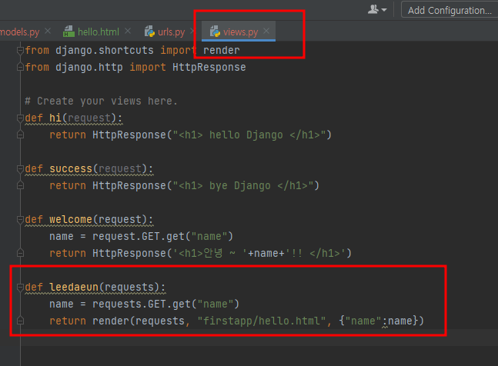Screen dimensions: 498x366
Task: Click the urls.py Python file icon
Action: (x=149, y=32)
